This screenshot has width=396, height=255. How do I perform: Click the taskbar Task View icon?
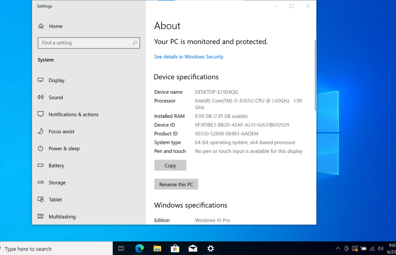[121, 248]
